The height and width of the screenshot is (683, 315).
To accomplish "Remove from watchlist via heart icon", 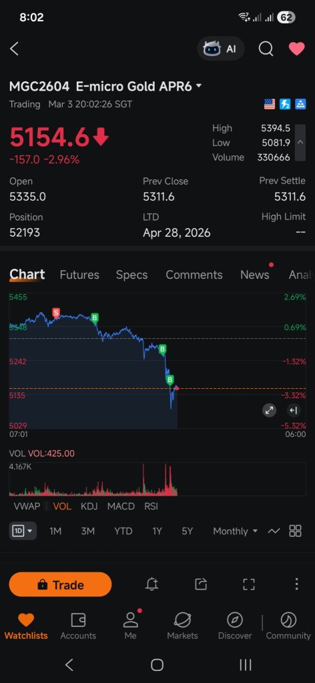I will (297, 48).
